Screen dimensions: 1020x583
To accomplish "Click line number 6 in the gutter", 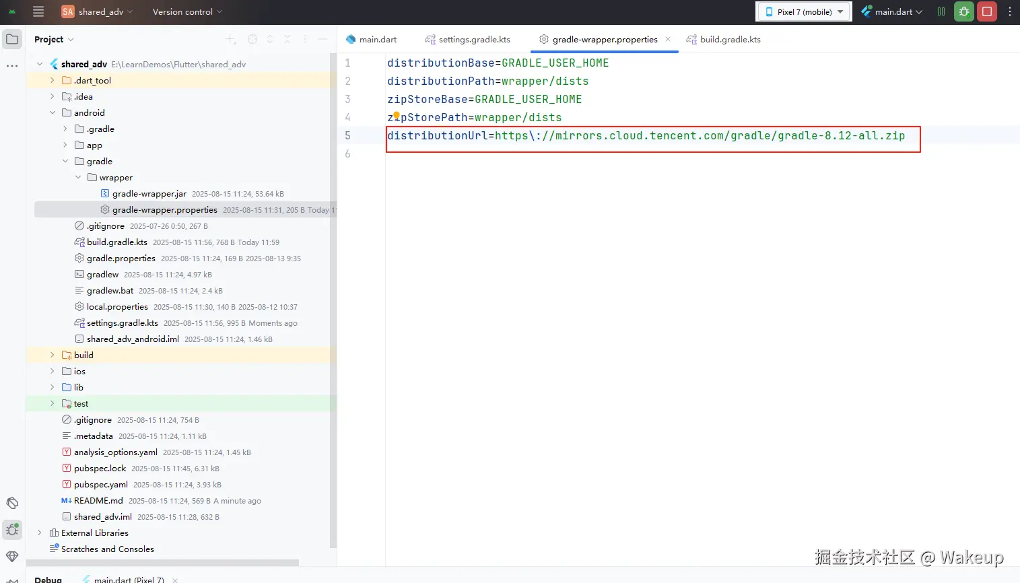I will pos(347,153).
